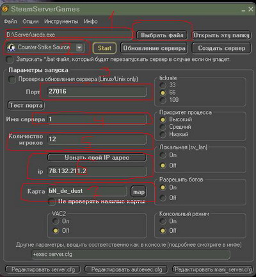Open the Инфо menu
Screen dimensions: 256x277
click(91, 21)
